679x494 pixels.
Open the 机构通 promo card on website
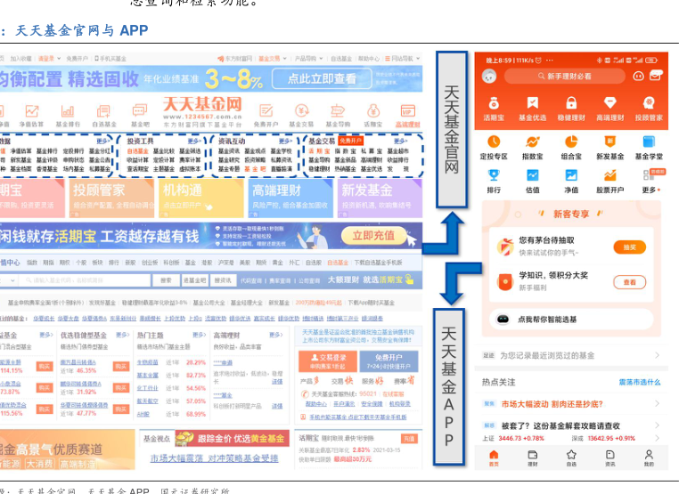tap(201, 198)
